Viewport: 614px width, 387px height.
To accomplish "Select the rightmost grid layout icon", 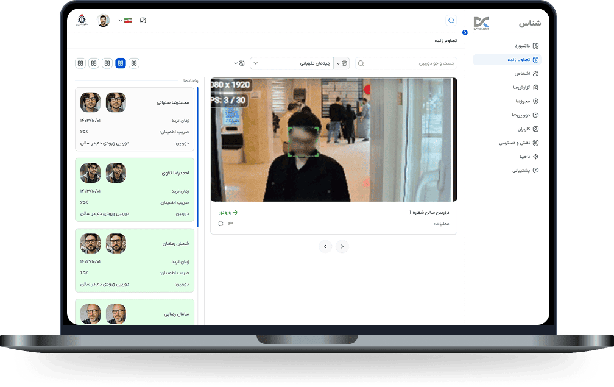I will [x=134, y=63].
